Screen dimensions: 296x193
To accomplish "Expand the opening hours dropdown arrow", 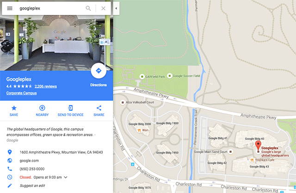I will (x=66, y=177).
